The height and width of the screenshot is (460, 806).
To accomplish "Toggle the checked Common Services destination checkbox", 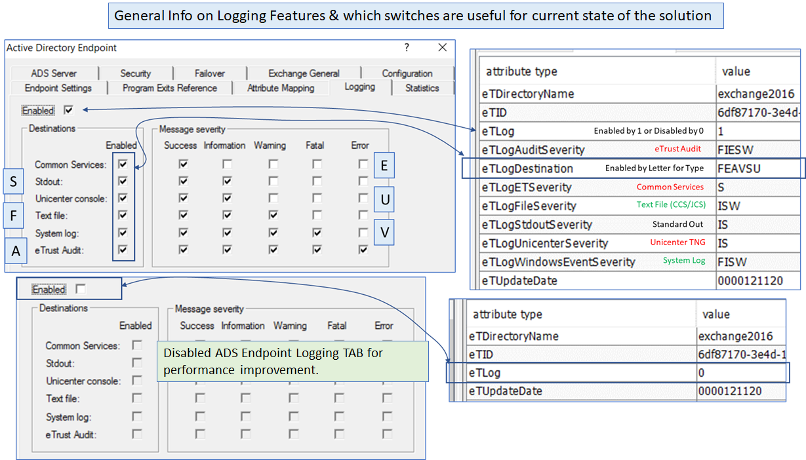I will point(123,164).
